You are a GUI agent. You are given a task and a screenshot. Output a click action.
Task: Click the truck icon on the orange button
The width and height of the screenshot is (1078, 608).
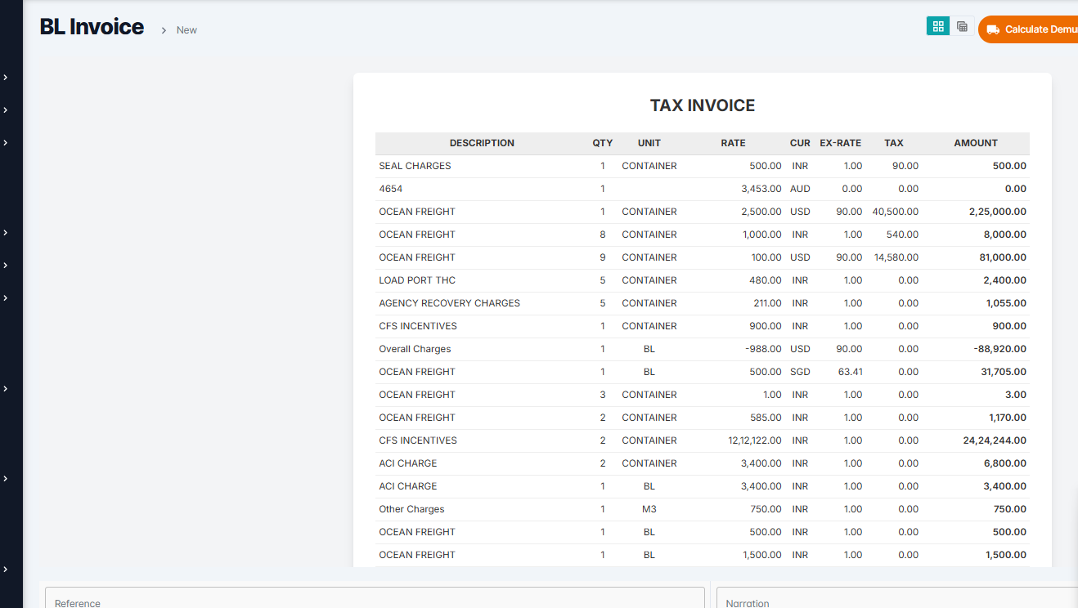(993, 29)
